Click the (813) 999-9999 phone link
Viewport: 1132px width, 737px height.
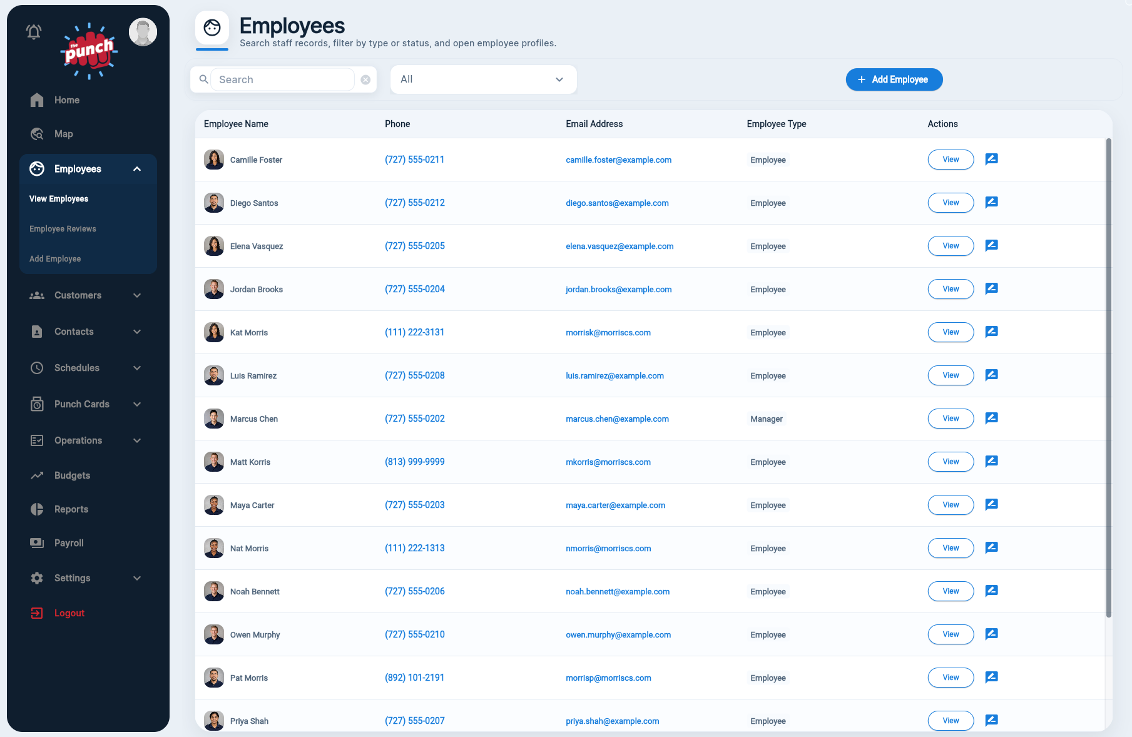(x=414, y=462)
